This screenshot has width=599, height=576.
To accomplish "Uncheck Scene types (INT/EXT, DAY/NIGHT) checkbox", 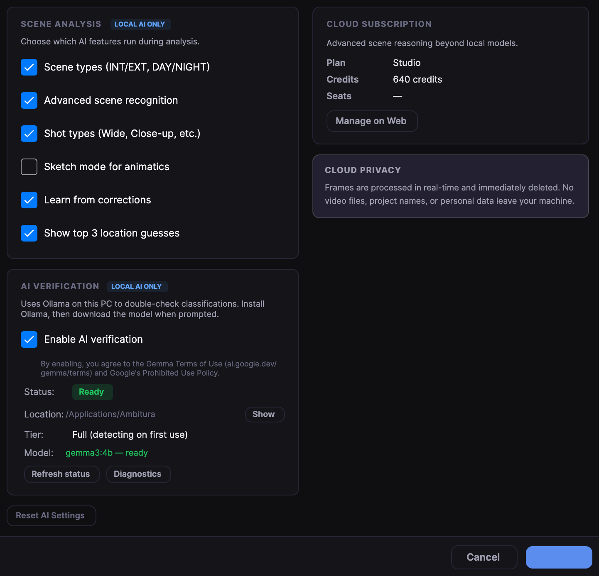I will [x=29, y=67].
